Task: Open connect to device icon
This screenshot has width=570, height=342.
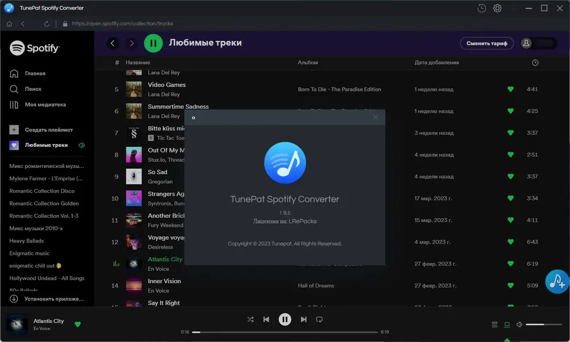Action: (x=507, y=324)
